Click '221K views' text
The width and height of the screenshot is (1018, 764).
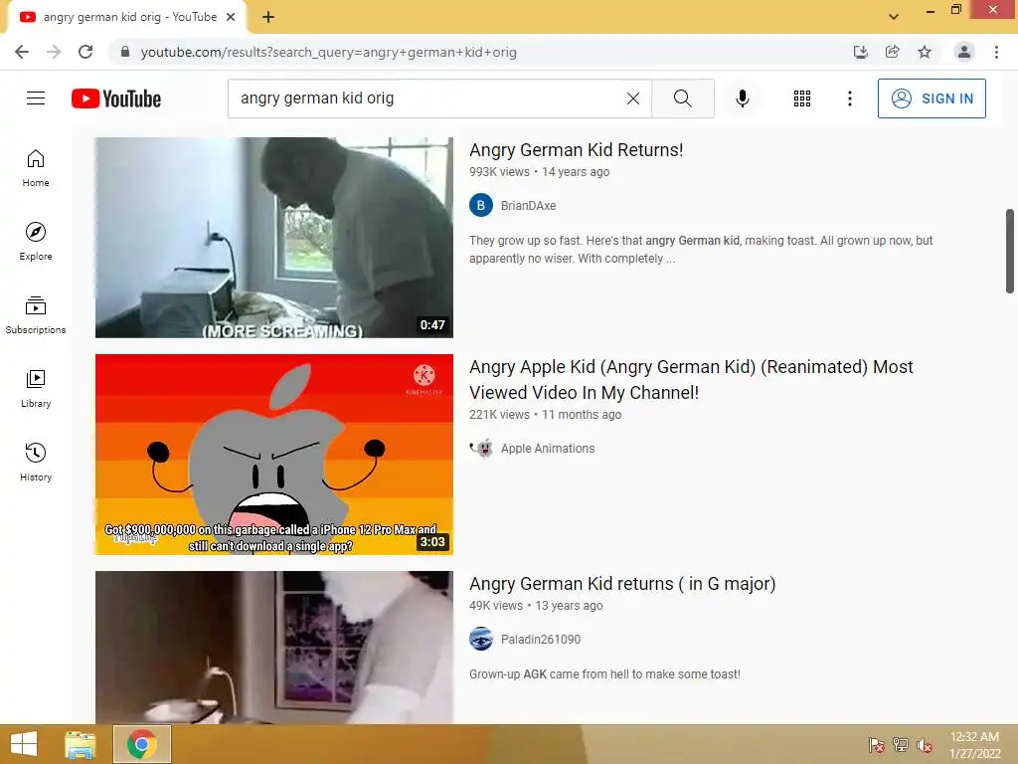click(x=499, y=415)
